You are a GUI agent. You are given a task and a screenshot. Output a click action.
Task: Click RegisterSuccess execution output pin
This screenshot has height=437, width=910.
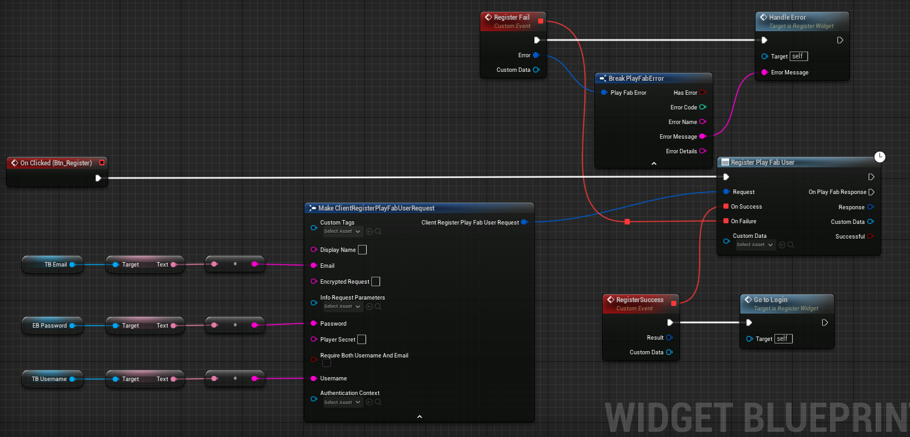coord(669,323)
